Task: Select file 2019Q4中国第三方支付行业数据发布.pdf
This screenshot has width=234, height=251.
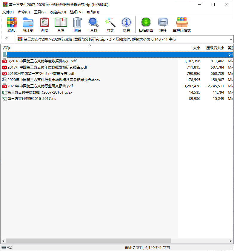Action: point(41,73)
